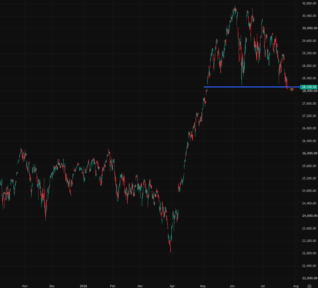Click the 30,000.00 price axis label

point(310,28)
